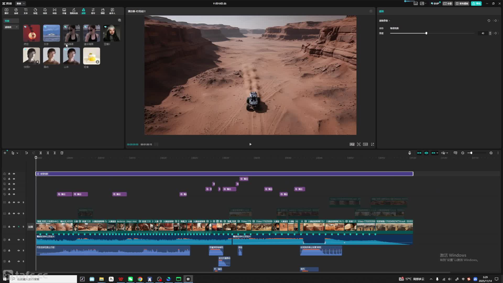Click the microphone record voiceover icon
The height and width of the screenshot is (283, 503).
[409, 153]
